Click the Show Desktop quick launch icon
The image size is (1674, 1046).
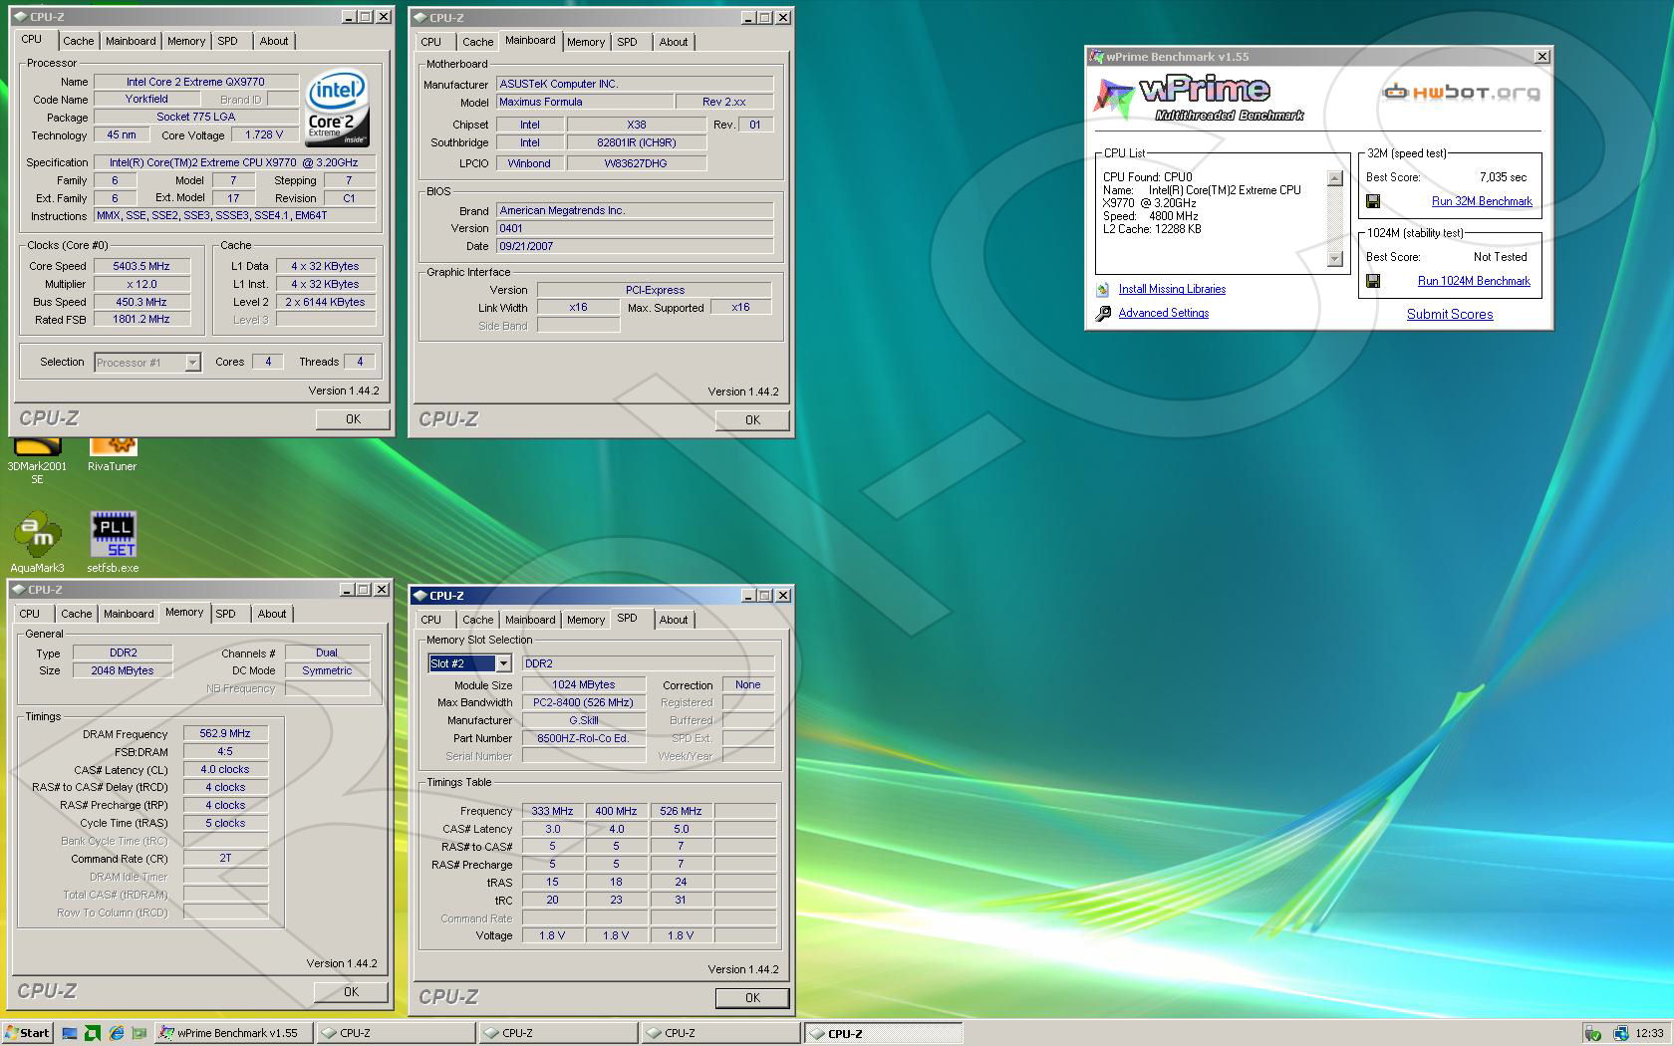pos(70,1033)
